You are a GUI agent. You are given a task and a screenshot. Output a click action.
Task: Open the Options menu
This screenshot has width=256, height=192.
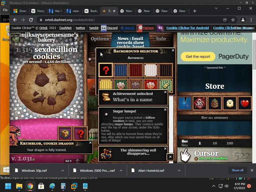[x=100, y=39]
